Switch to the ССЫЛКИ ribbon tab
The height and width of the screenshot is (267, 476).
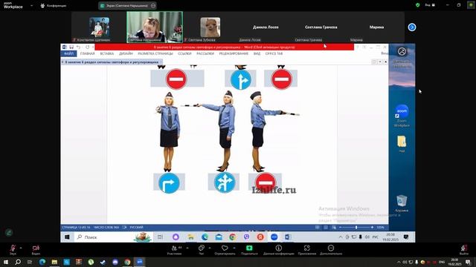coord(184,53)
